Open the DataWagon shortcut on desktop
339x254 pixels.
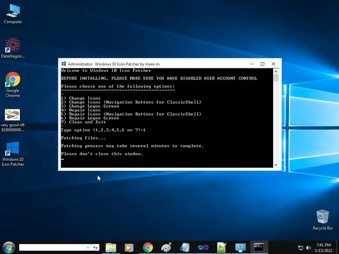click(13, 48)
